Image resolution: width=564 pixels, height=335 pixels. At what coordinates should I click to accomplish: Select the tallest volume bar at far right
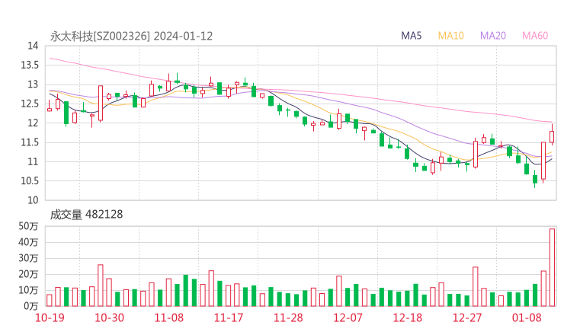[552, 267]
